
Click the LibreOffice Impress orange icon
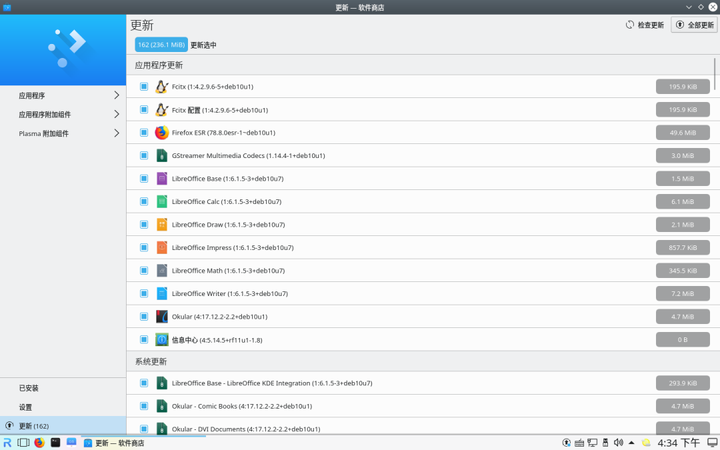pos(161,247)
